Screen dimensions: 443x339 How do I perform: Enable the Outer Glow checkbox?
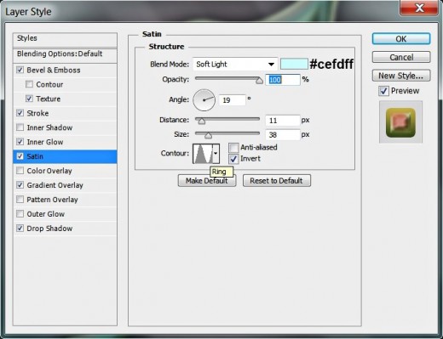click(20, 214)
